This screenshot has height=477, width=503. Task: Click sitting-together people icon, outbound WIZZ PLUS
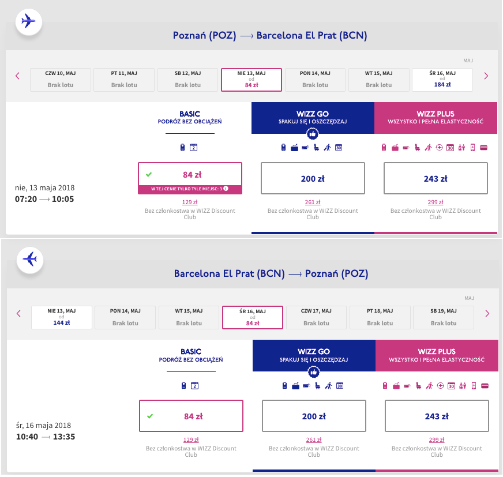[x=461, y=148]
